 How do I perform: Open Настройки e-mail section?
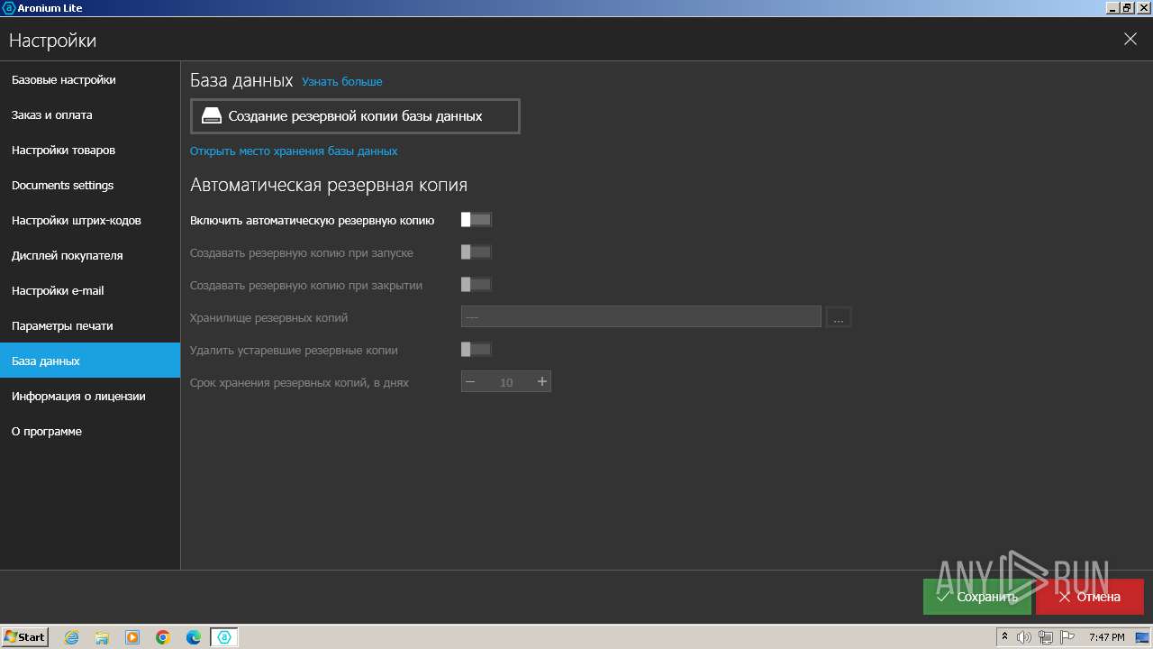(90, 291)
